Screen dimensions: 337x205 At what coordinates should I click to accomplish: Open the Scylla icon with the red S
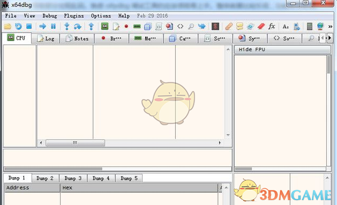[215, 26]
